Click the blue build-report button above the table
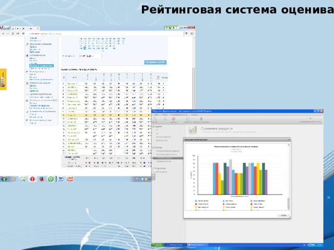 tap(156, 62)
